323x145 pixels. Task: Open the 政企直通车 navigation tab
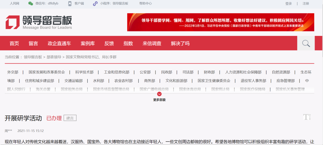[x=59, y=43]
